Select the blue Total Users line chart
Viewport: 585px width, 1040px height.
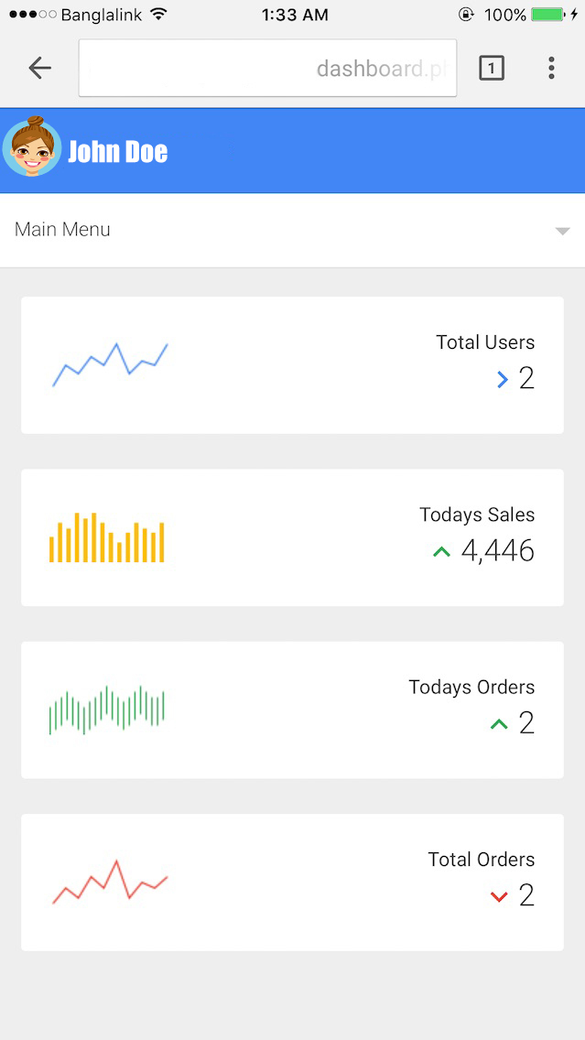point(110,364)
